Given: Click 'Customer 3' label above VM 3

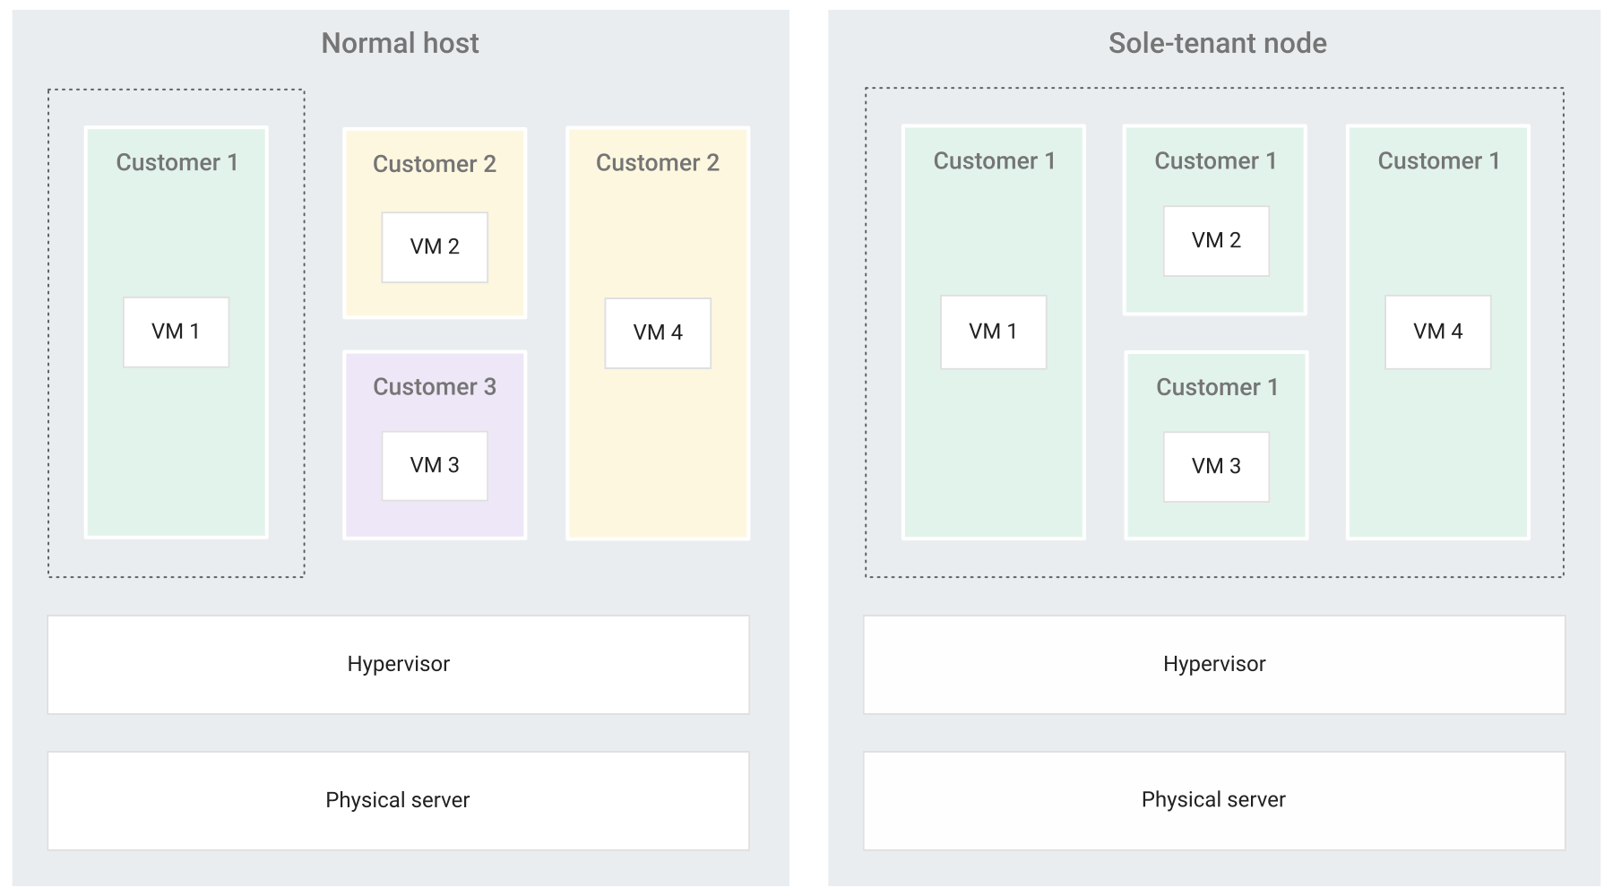Looking at the screenshot, I should pos(435,387).
